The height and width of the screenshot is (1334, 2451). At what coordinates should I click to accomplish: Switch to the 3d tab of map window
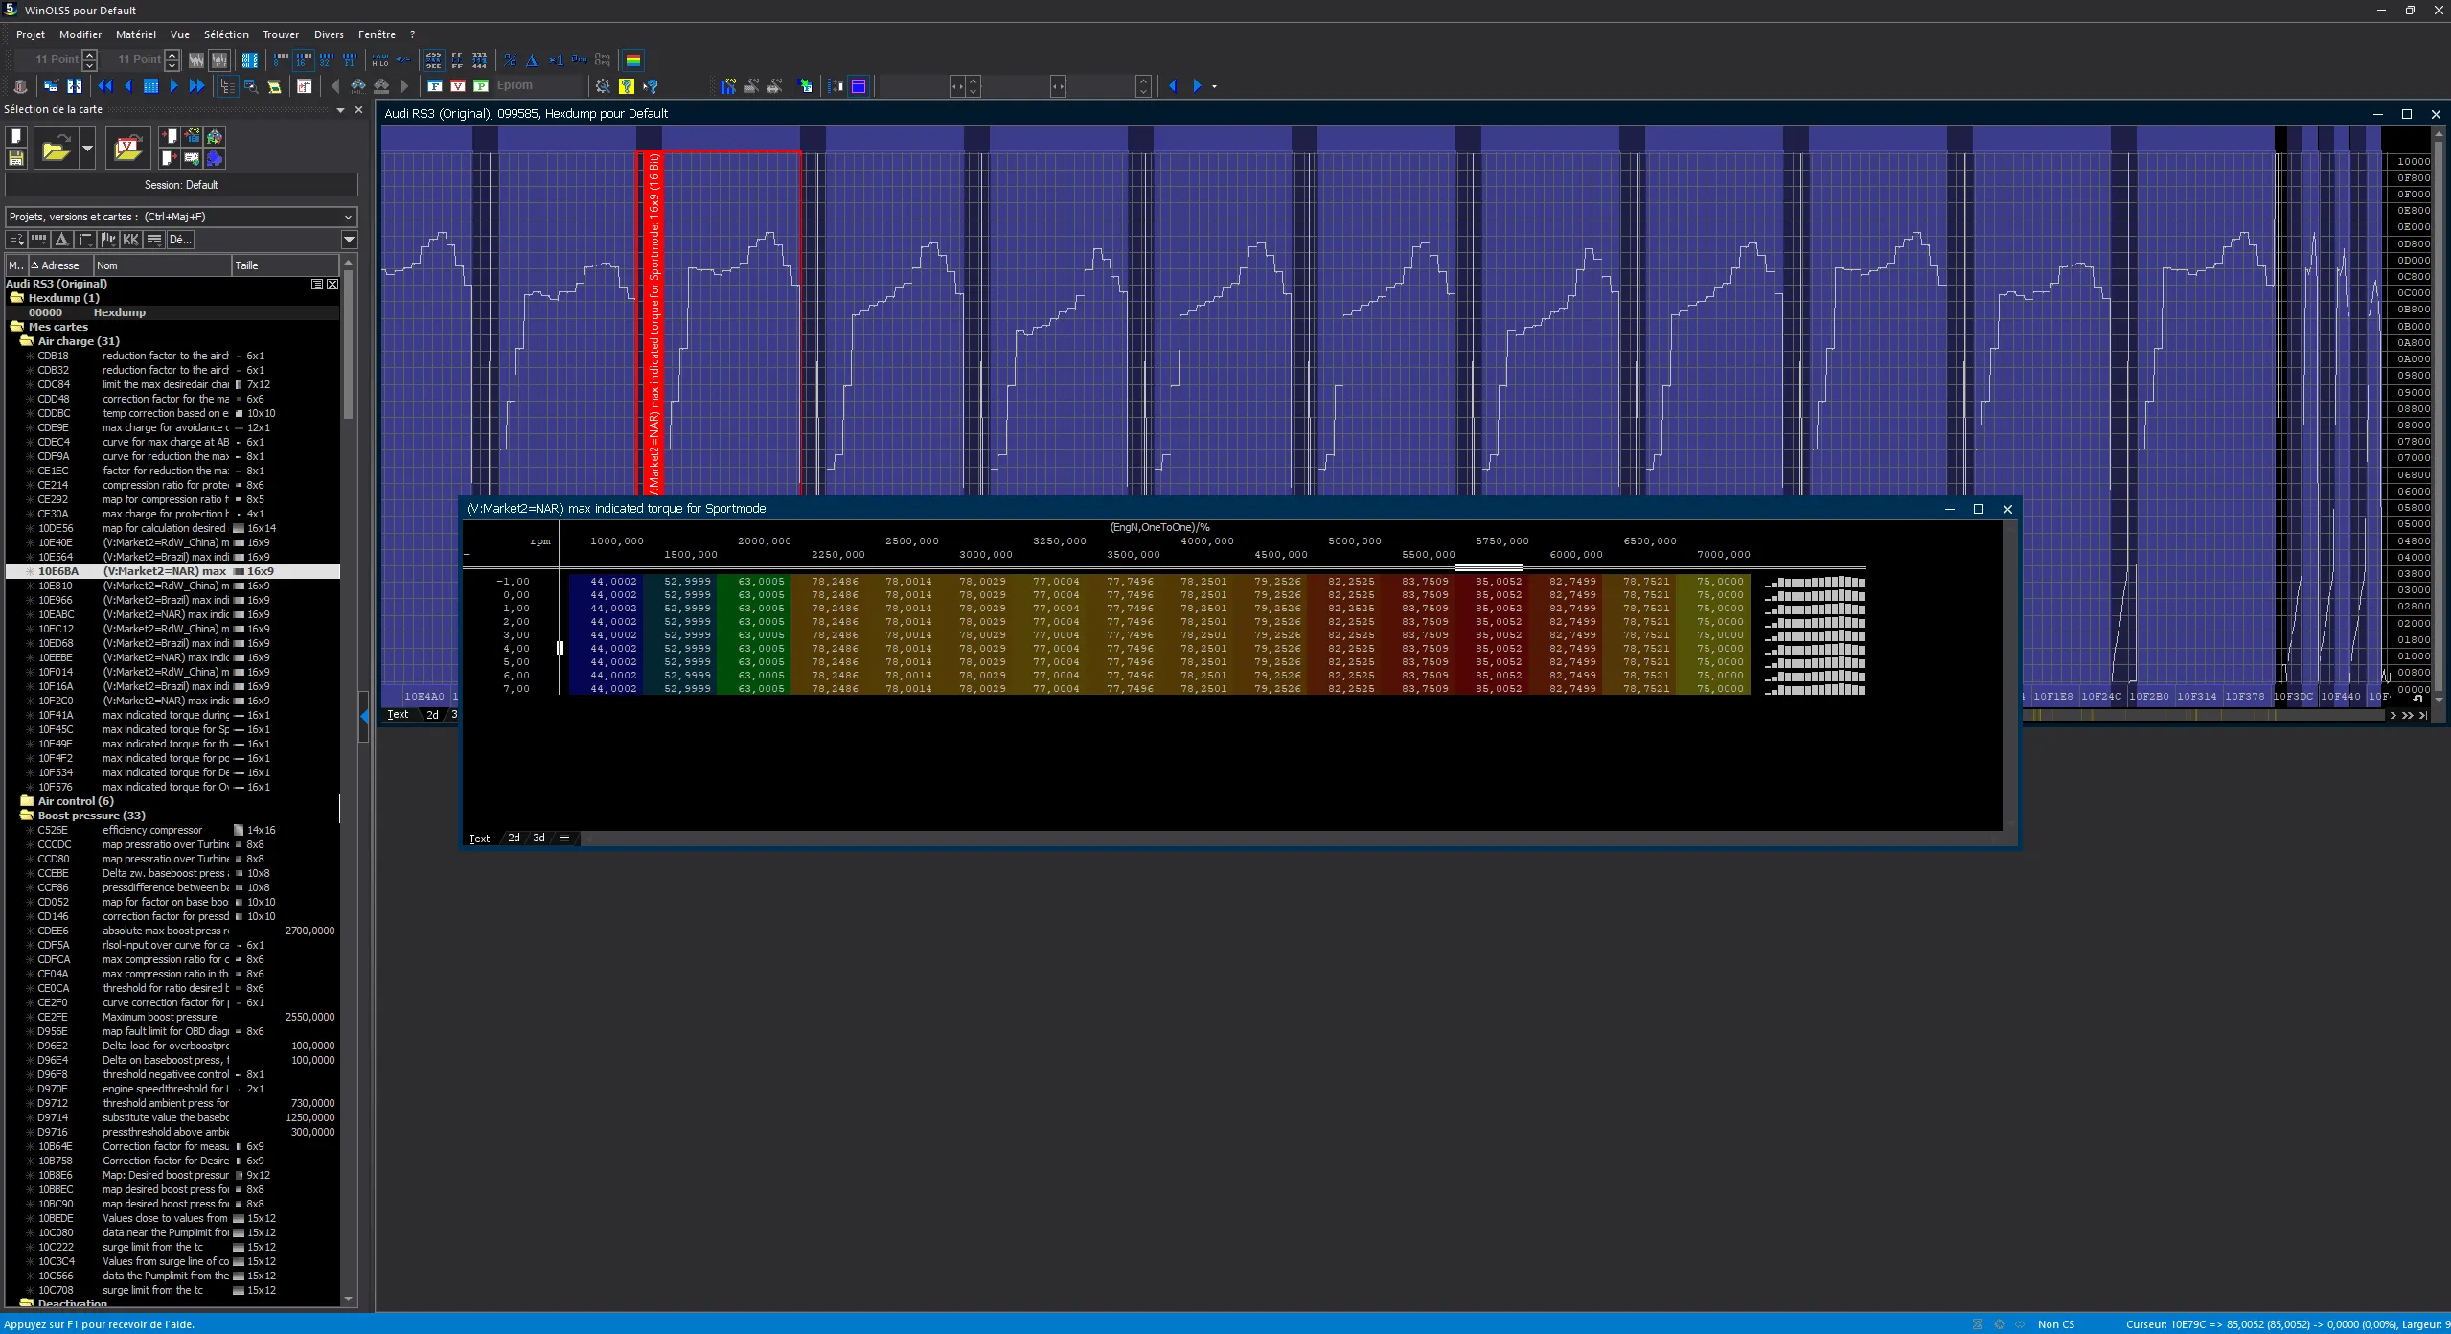click(x=539, y=838)
